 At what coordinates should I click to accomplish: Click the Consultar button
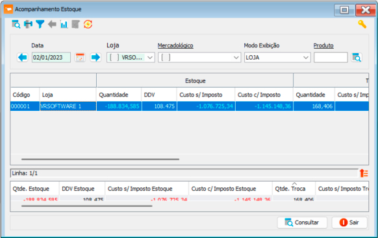(302, 222)
